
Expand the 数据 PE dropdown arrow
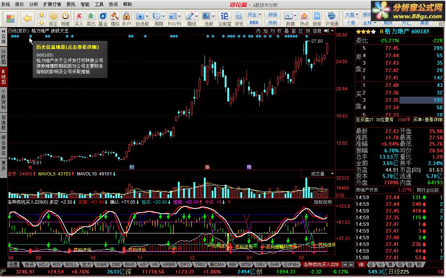point(295,16)
